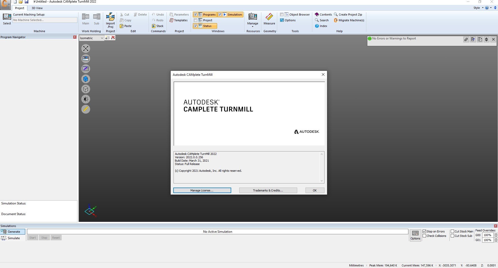Viewport: 498px width, 268px height.
Task: Click the axis orientation gizmo in the viewport
Action: point(91,210)
